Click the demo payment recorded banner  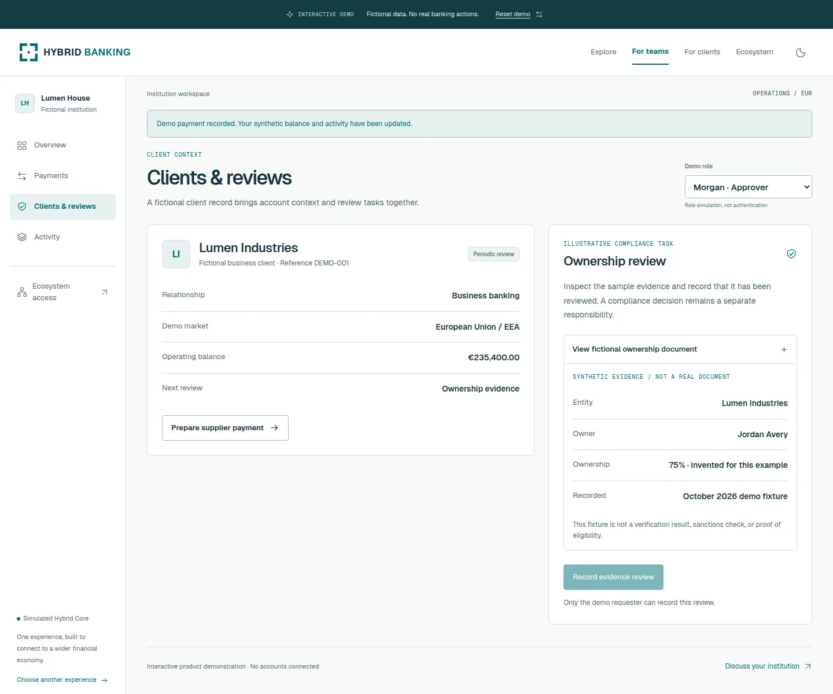[479, 124]
